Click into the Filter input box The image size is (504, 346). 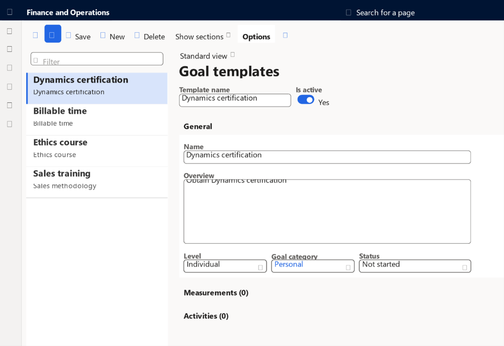pos(97,59)
